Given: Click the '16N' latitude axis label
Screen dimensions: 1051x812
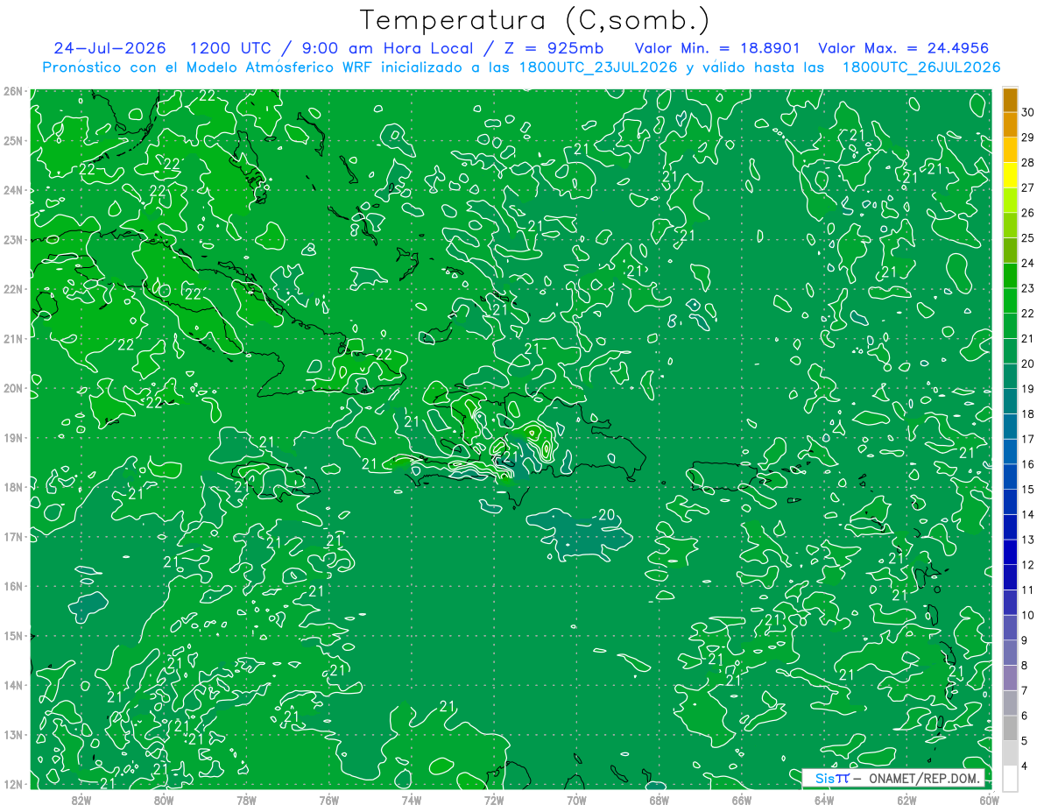Looking at the screenshot, I should (x=12, y=586).
